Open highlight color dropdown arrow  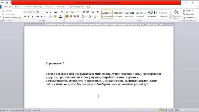click(58, 16)
